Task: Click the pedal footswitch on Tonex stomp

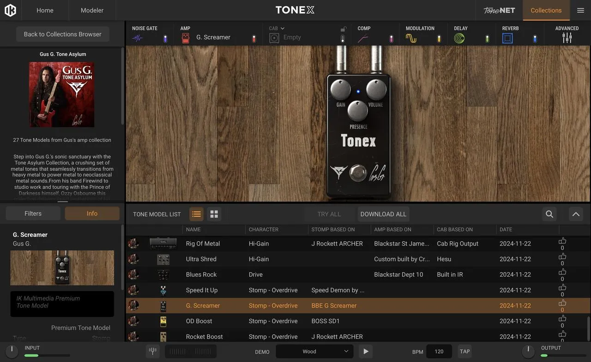Action: coord(358,173)
